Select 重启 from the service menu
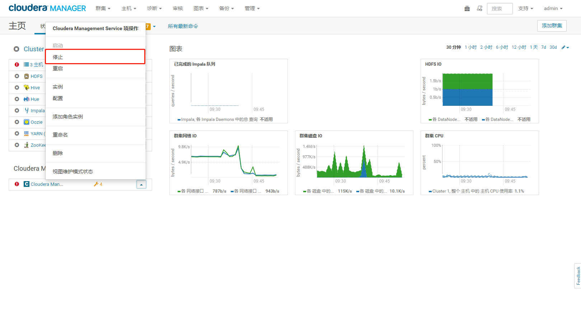 pyautogui.click(x=95, y=69)
